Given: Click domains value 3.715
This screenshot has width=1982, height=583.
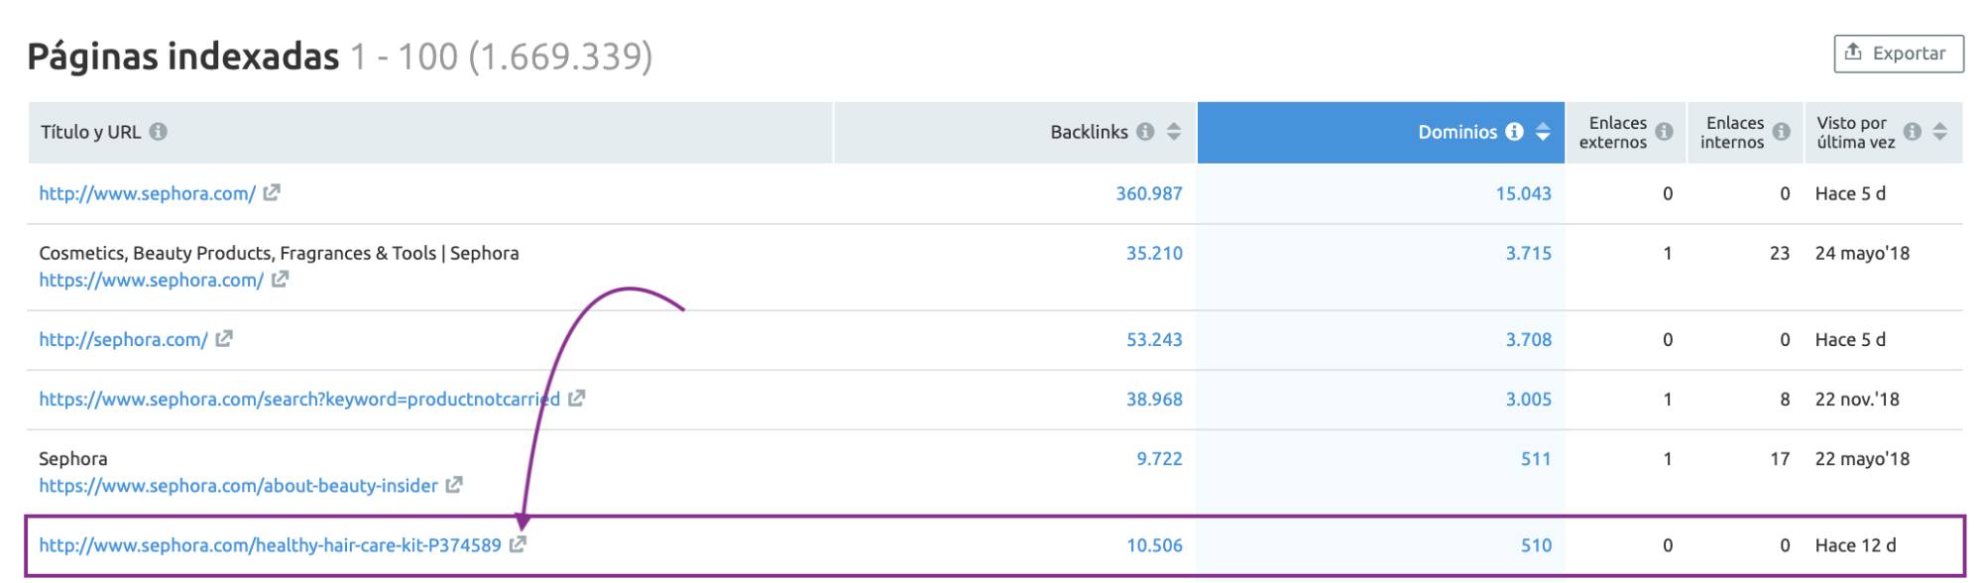Looking at the screenshot, I should pyautogui.click(x=1528, y=253).
